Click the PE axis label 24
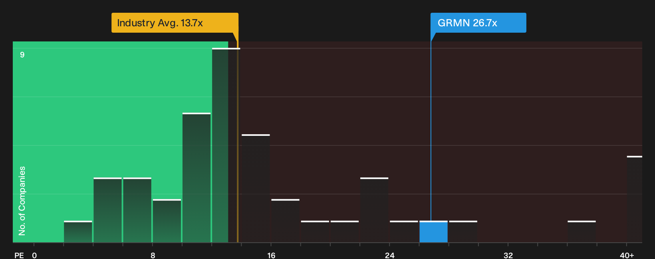This screenshot has height=259, width=655. click(x=390, y=255)
